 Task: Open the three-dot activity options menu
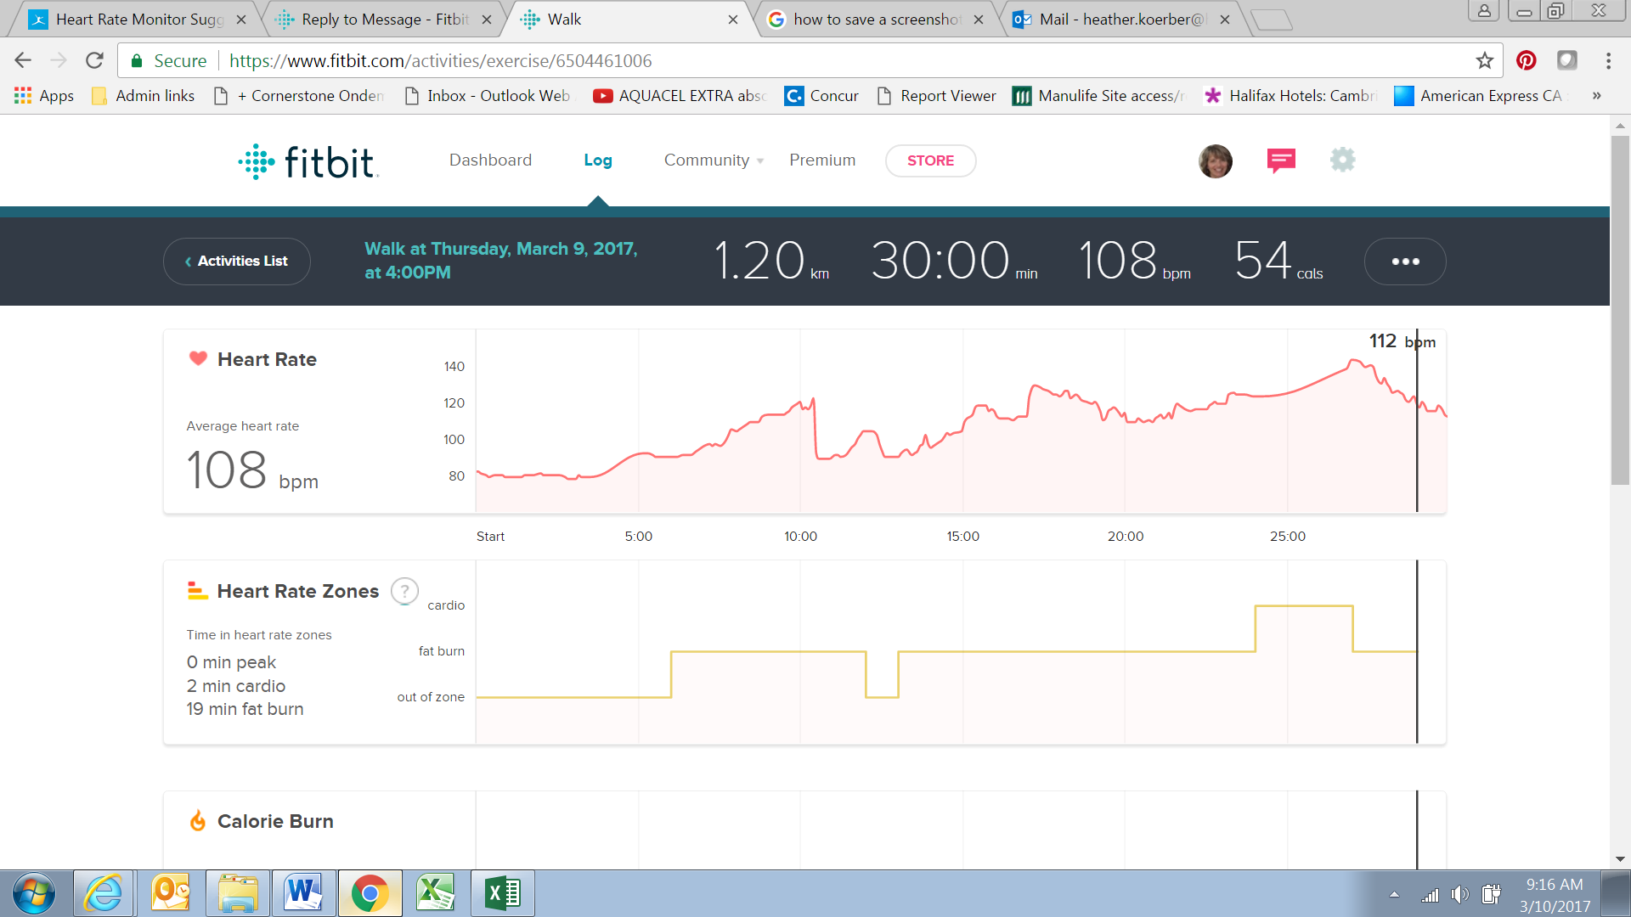click(1405, 262)
